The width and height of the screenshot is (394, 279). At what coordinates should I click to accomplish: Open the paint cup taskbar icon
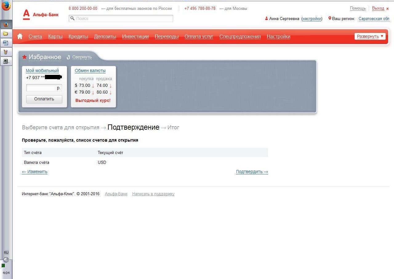6,52
